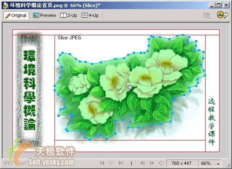This screenshot has height=169, width=232.
Task: Click the current frame number 1
Action: click(x=131, y=163)
